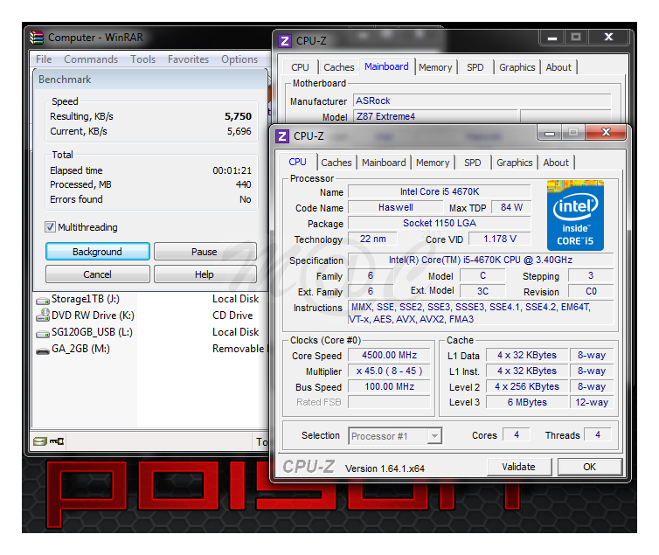
Task: Select Memory tab in back CPU-Z window
Action: pyautogui.click(x=435, y=67)
